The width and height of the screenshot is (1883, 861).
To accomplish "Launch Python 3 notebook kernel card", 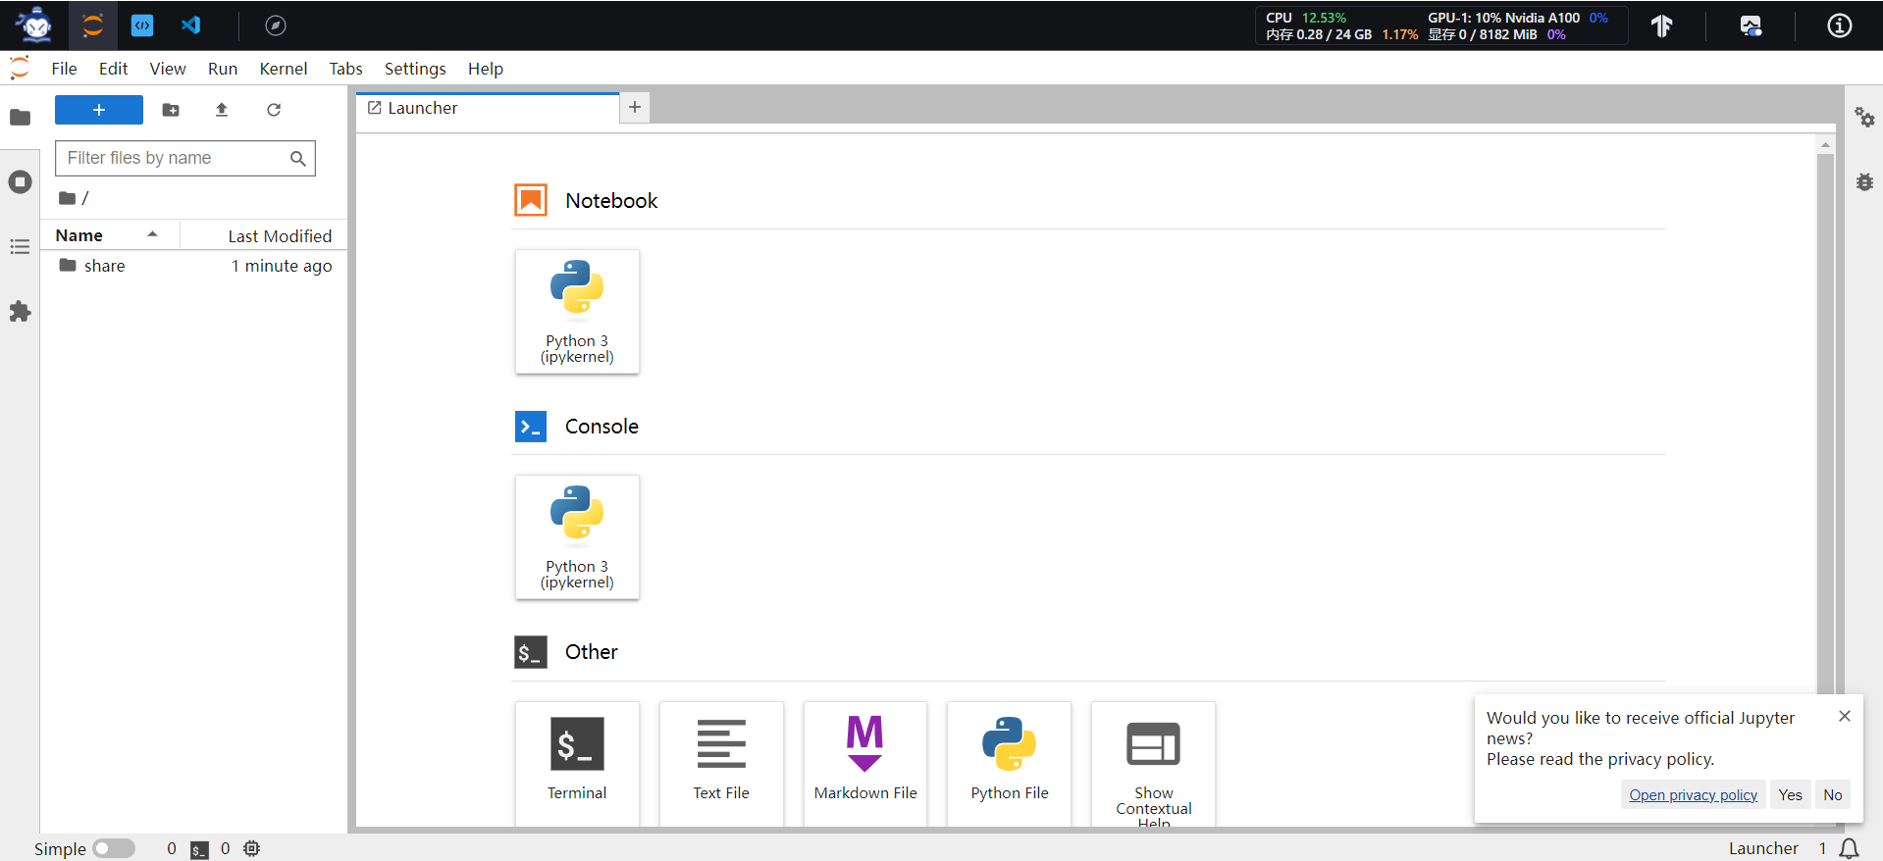I will tap(577, 311).
